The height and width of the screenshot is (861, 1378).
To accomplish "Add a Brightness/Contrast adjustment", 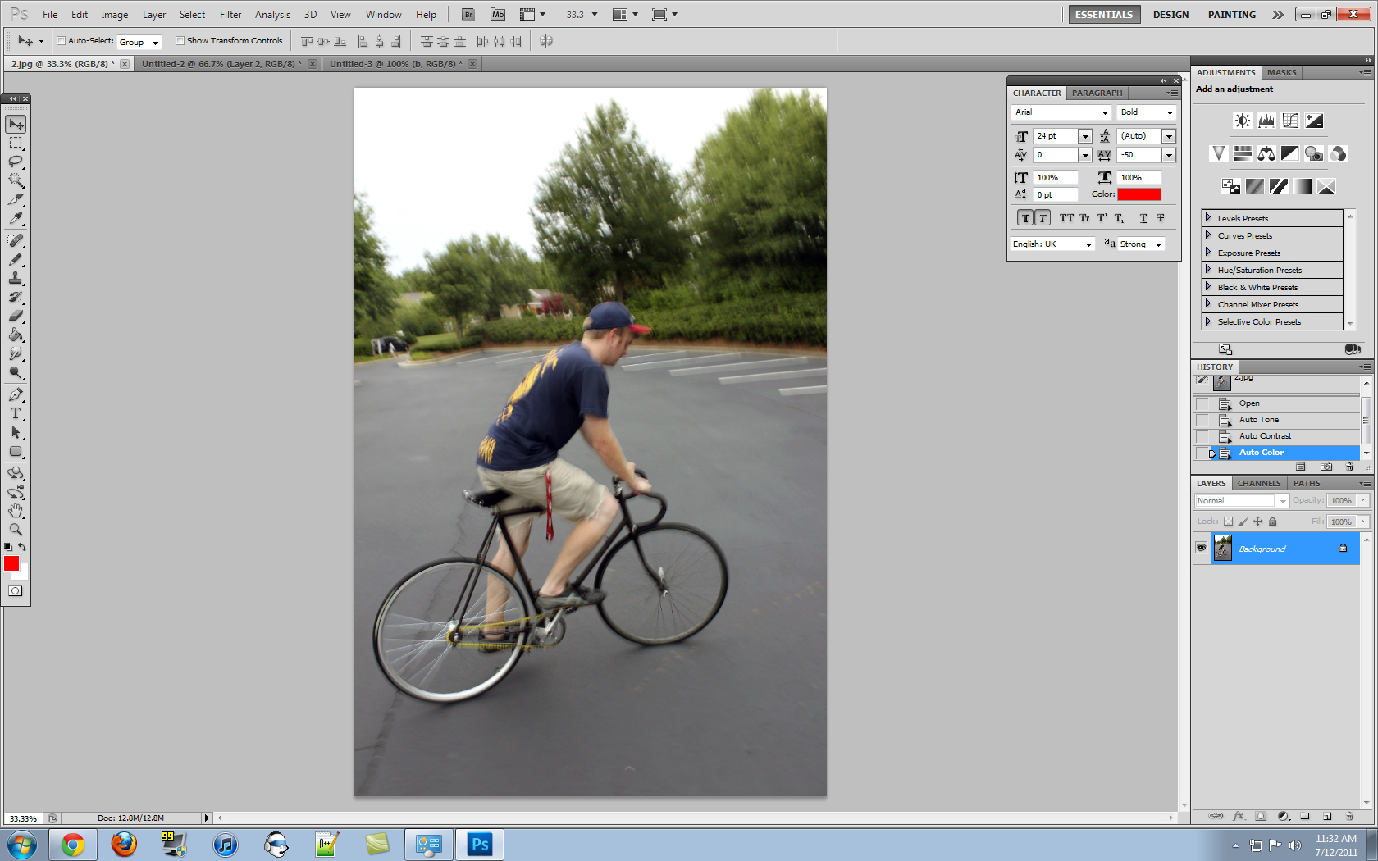I will tap(1242, 121).
